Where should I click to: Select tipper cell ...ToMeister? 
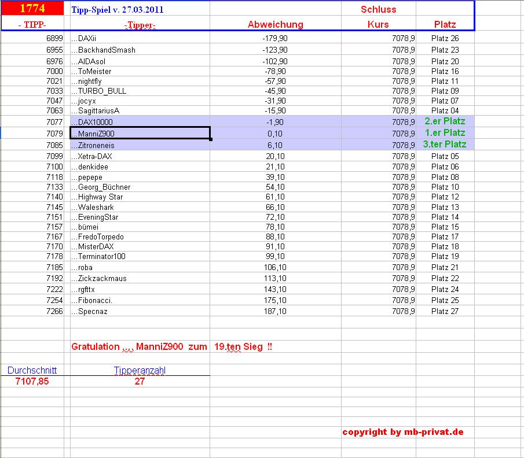pyautogui.click(x=140, y=72)
